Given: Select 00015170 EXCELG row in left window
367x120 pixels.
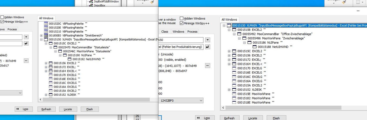Looking at the screenshot, I should click(x=65, y=75).
